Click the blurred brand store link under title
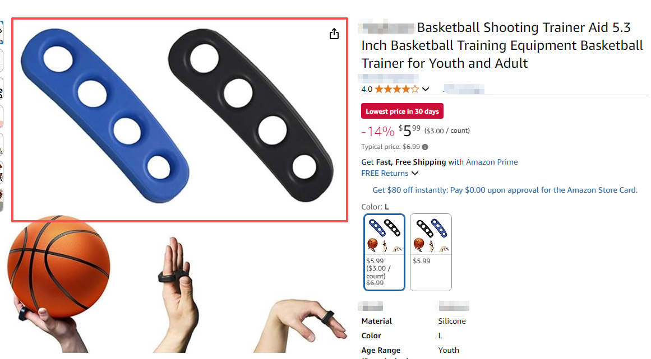 coord(388,78)
